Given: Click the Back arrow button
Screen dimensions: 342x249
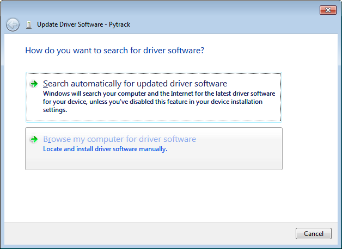Looking at the screenshot, I should point(13,24).
